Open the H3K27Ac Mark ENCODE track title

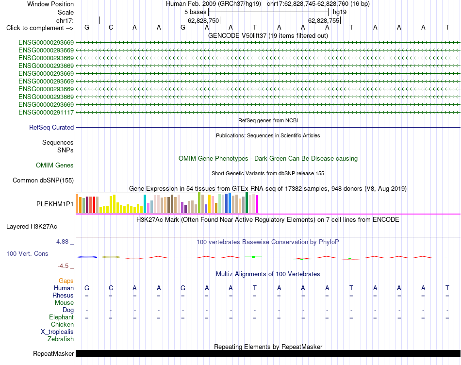point(268,220)
